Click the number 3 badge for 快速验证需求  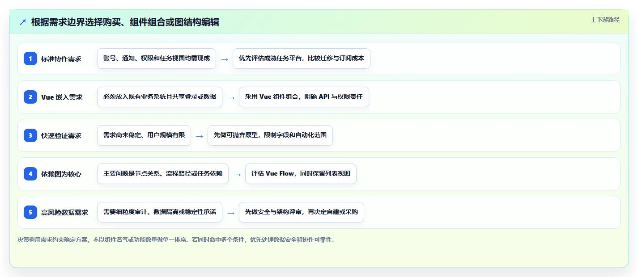30,135
